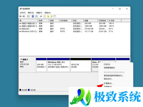The image size is (143, 107).
Task: Open the 查看(V) menu
Action: click(x=39, y=13)
